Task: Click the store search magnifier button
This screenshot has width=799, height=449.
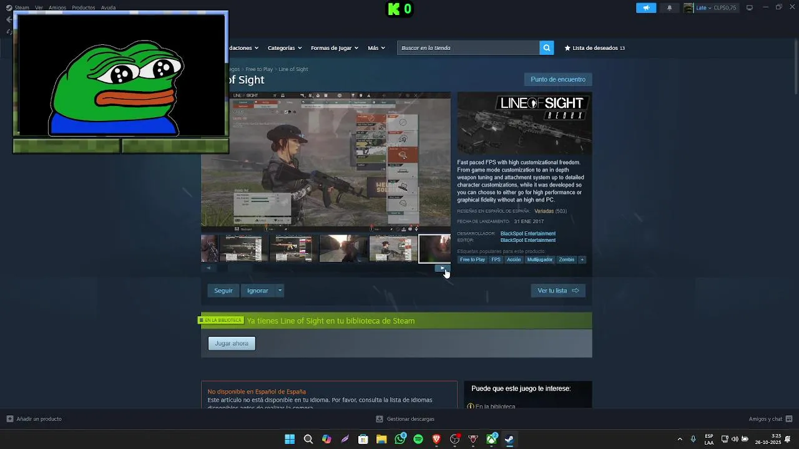Action: click(x=546, y=48)
